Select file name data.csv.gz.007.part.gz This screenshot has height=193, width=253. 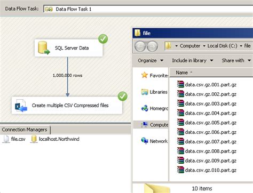click(211, 142)
